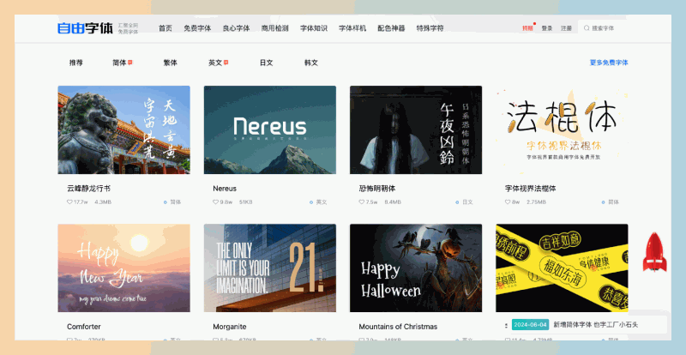The image size is (686, 355).
Task: Click the 2.75MB file size text
Action: tap(537, 202)
